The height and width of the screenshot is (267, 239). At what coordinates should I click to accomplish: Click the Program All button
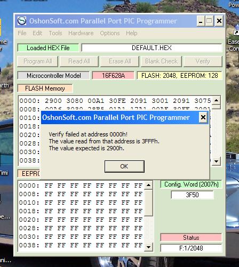[38, 61]
